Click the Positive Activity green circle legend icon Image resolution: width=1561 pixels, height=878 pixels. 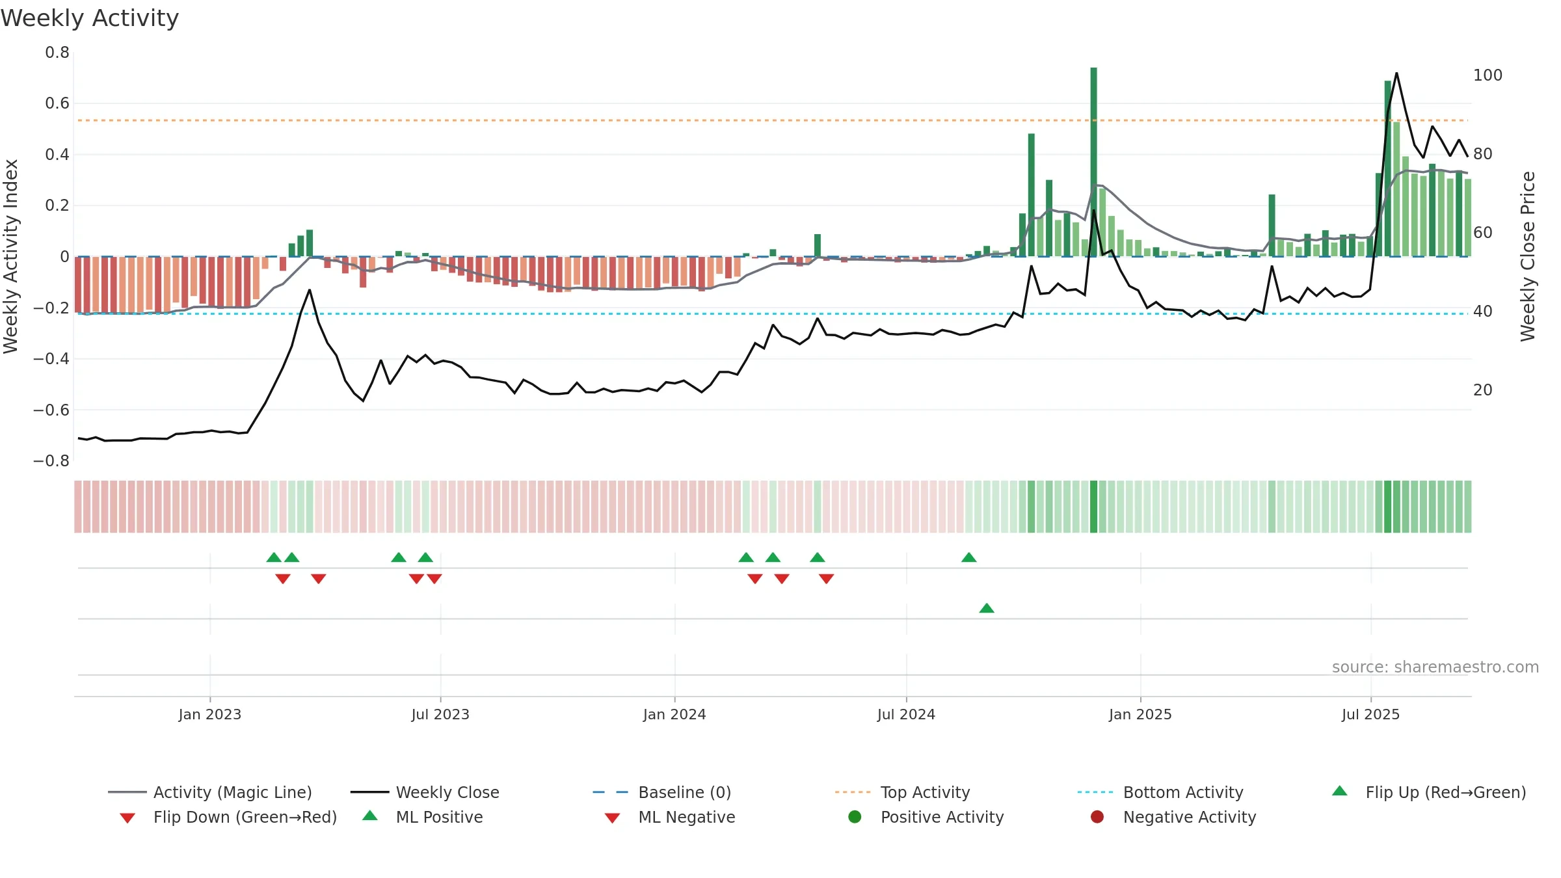coord(855,817)
